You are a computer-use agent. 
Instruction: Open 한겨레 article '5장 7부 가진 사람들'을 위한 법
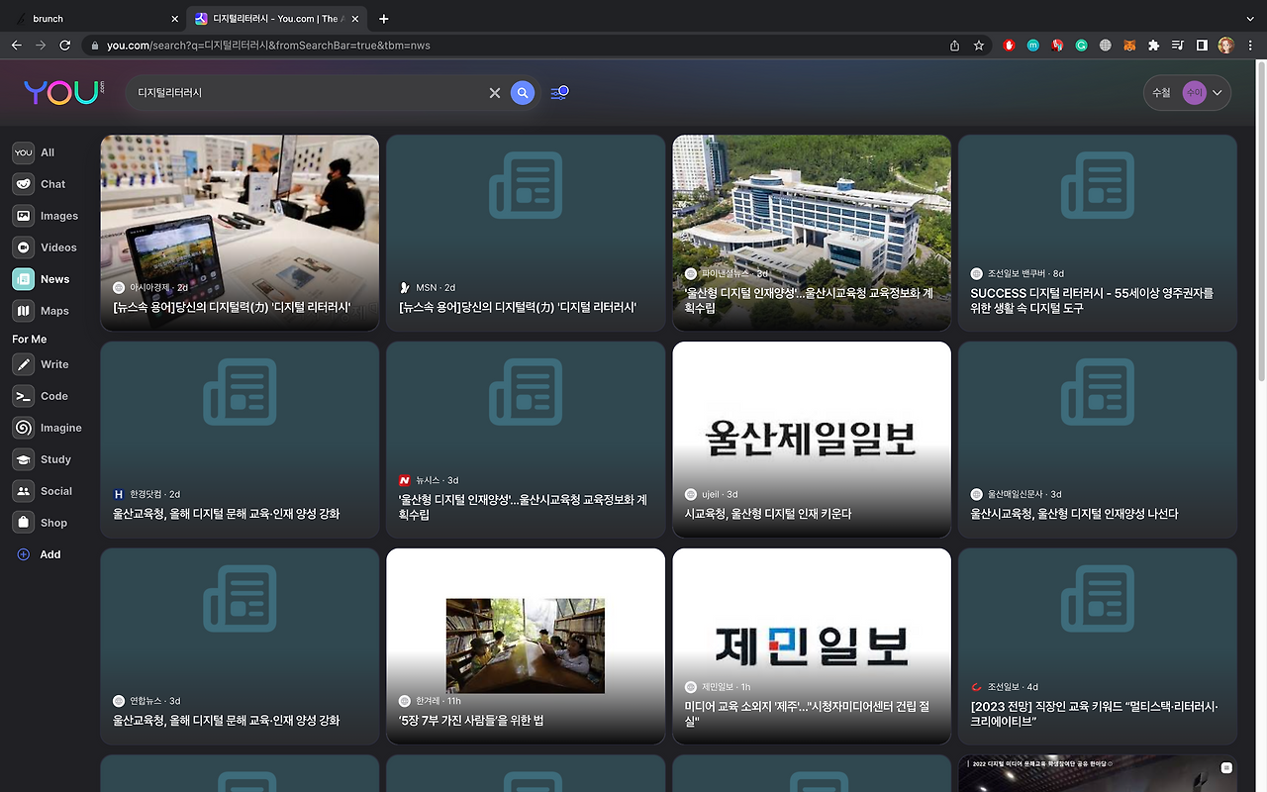click(x=471, y=721)
